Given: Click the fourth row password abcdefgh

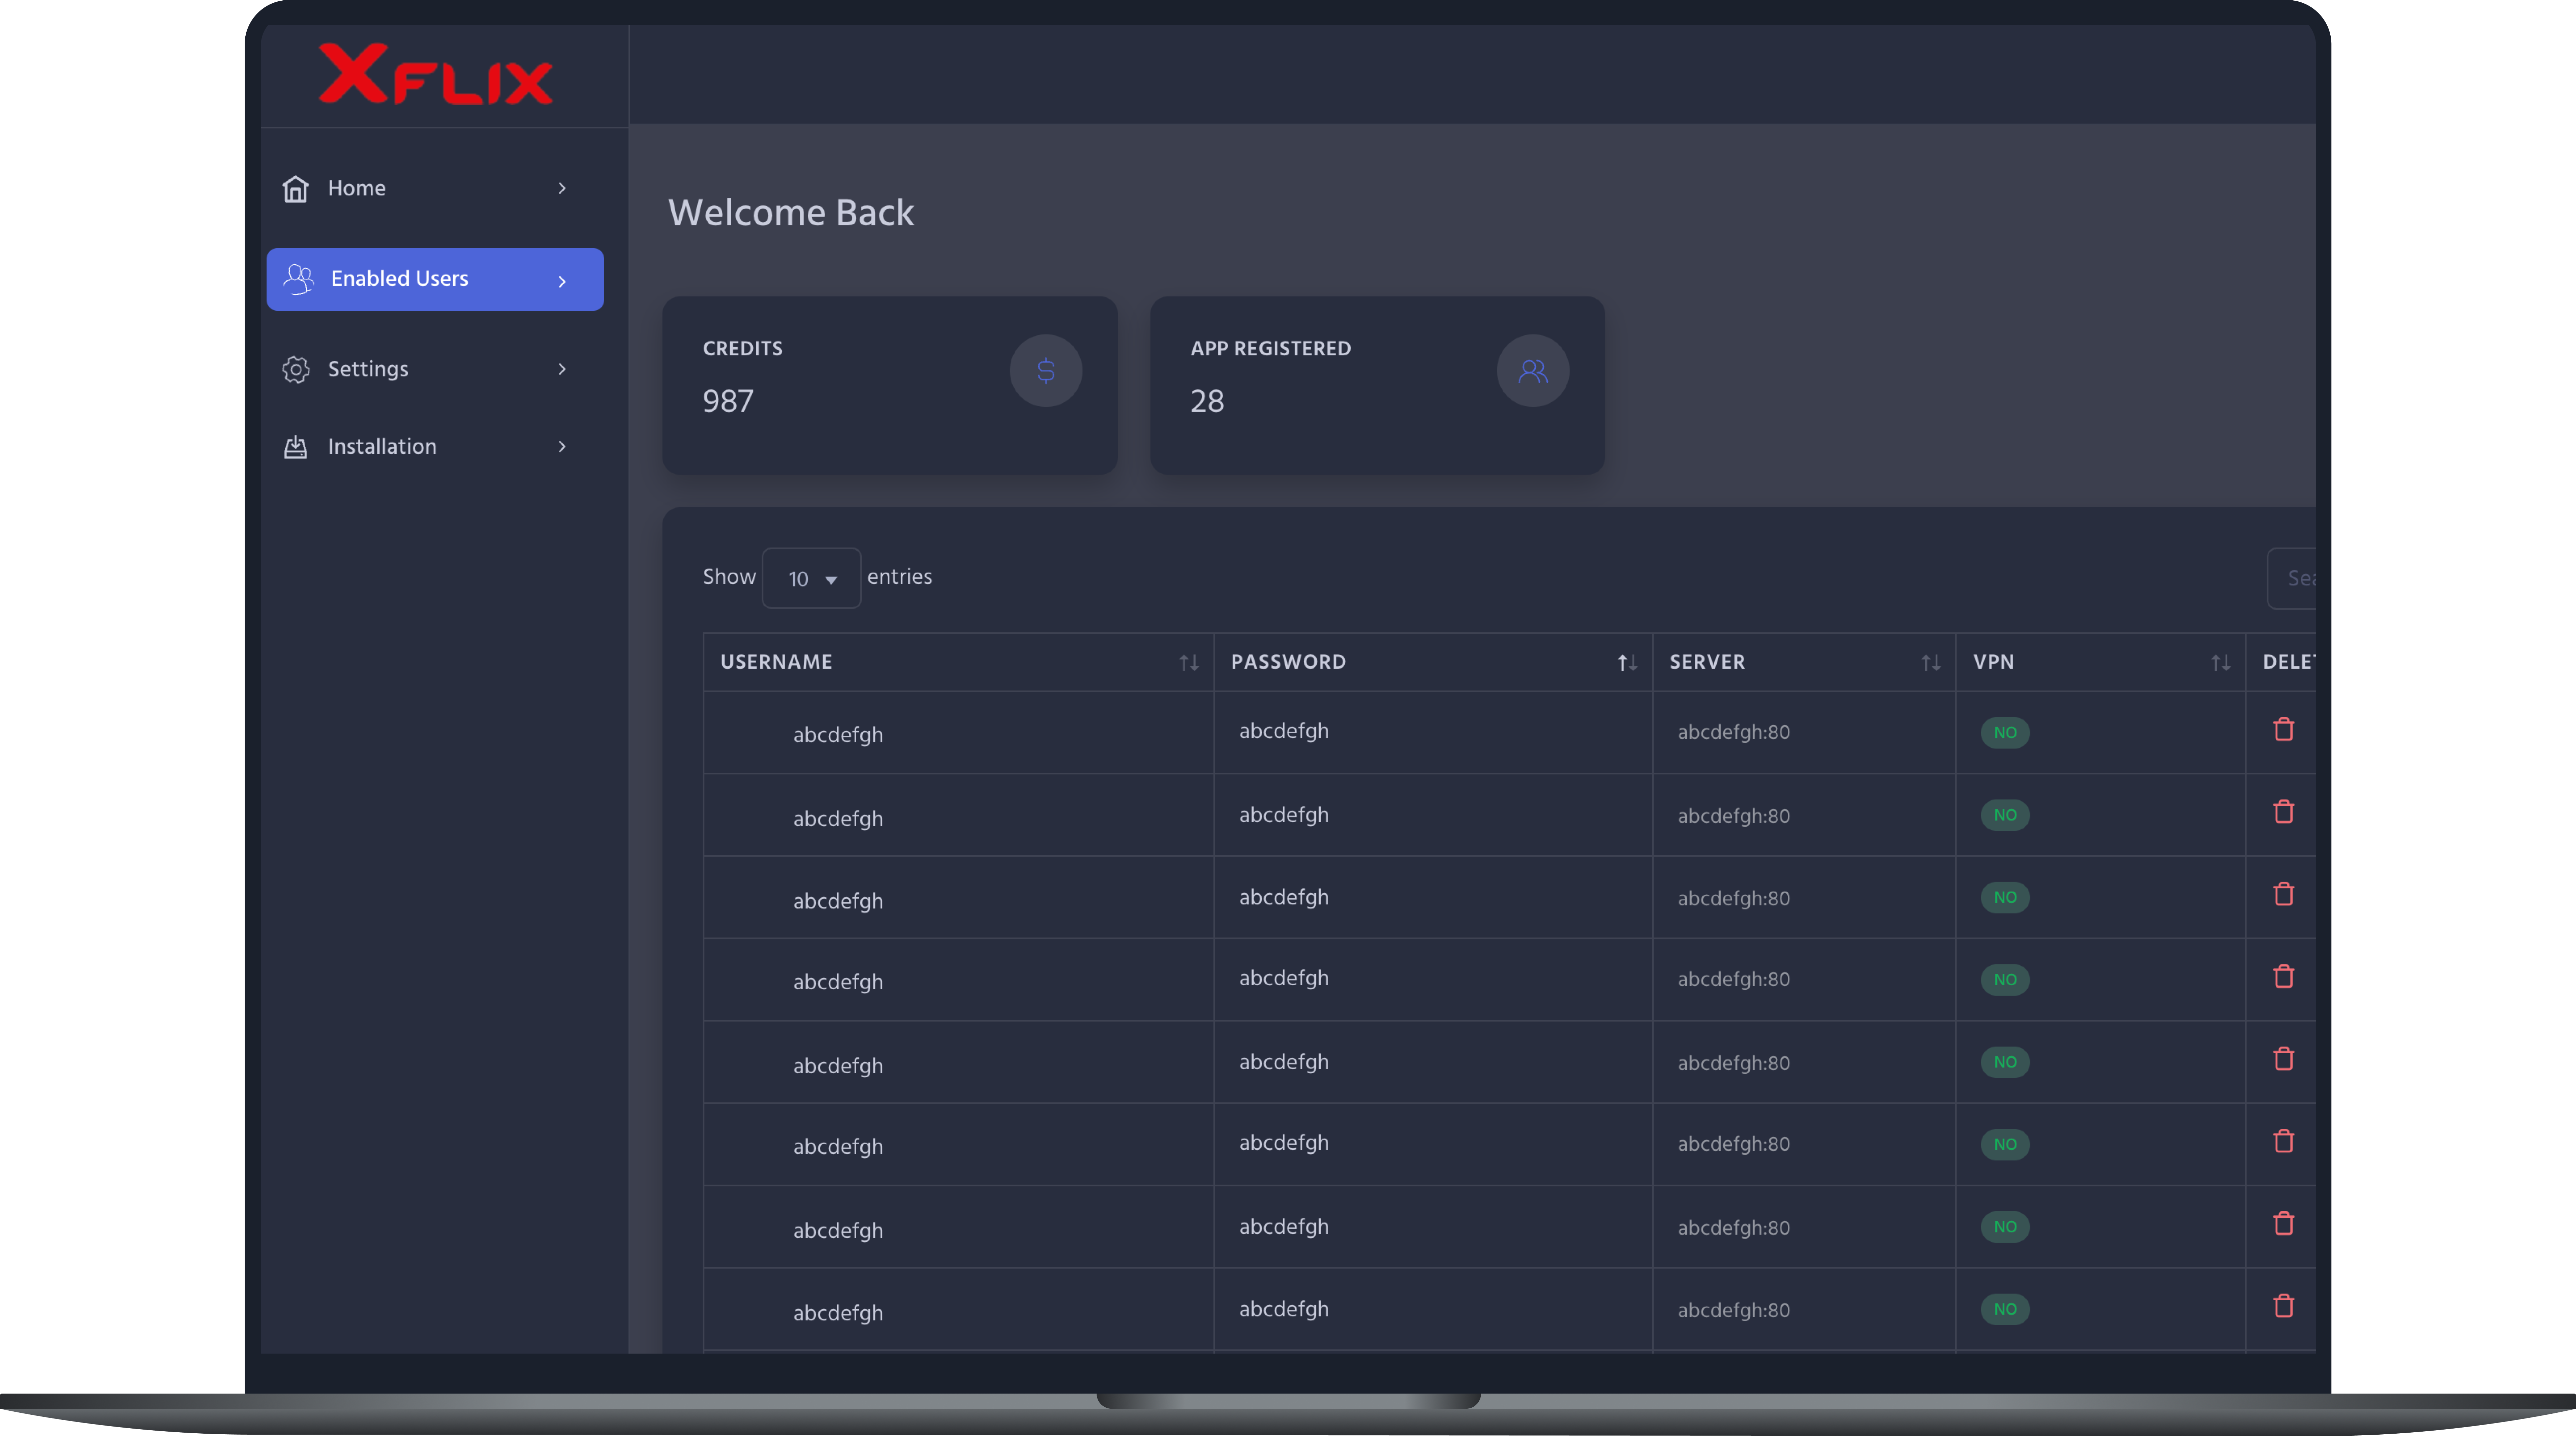Looking at the screenshot, I should pos(1284,978).
